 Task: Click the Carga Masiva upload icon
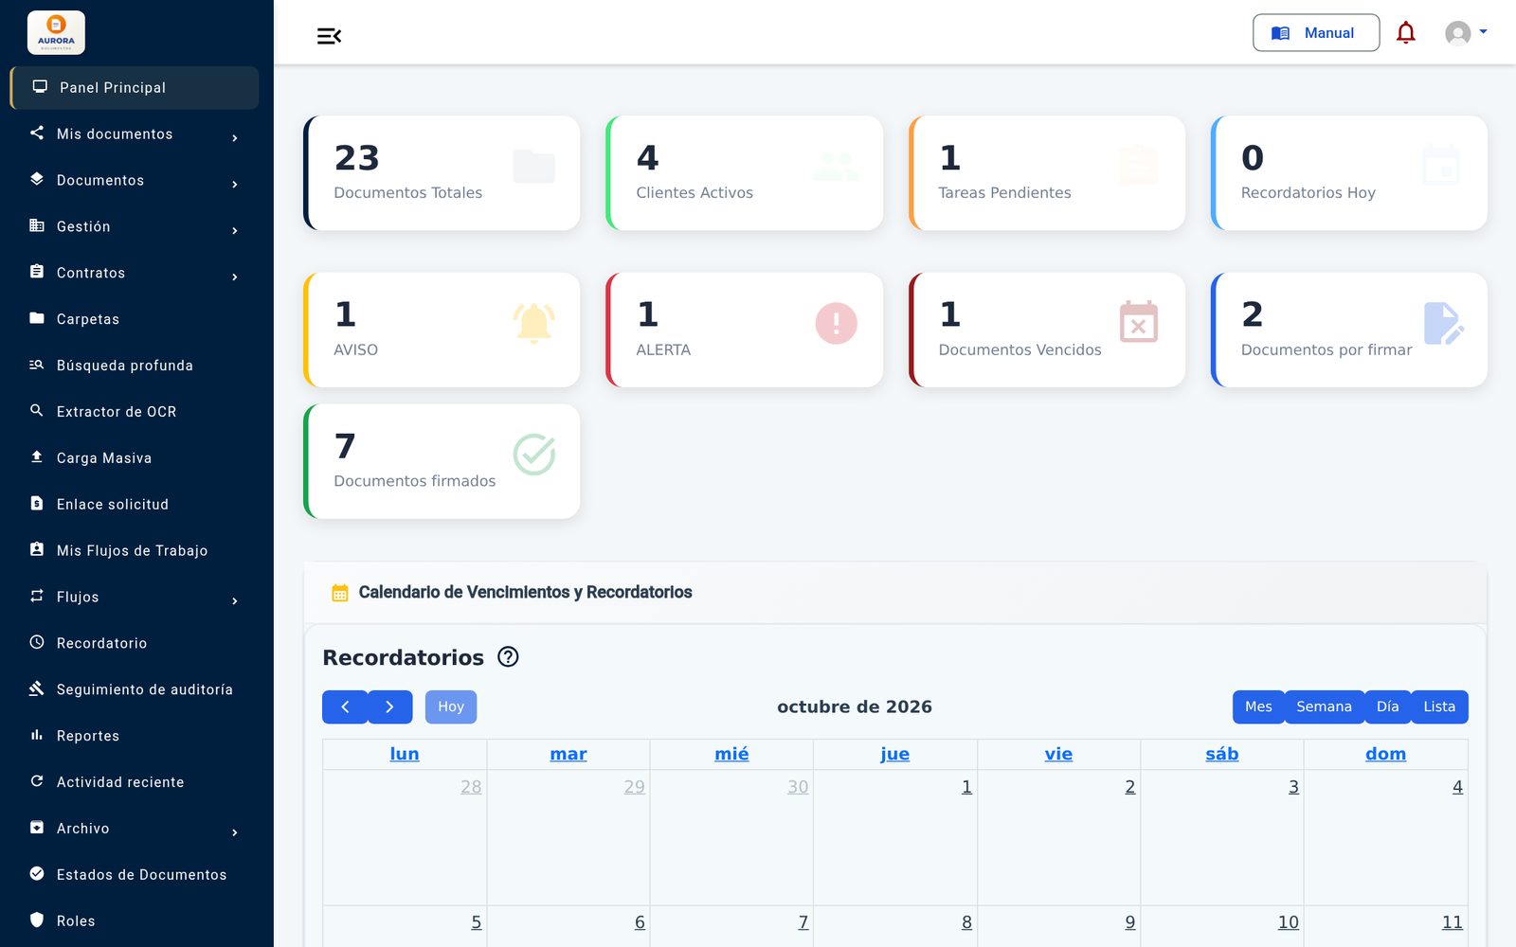coord(37,456)
